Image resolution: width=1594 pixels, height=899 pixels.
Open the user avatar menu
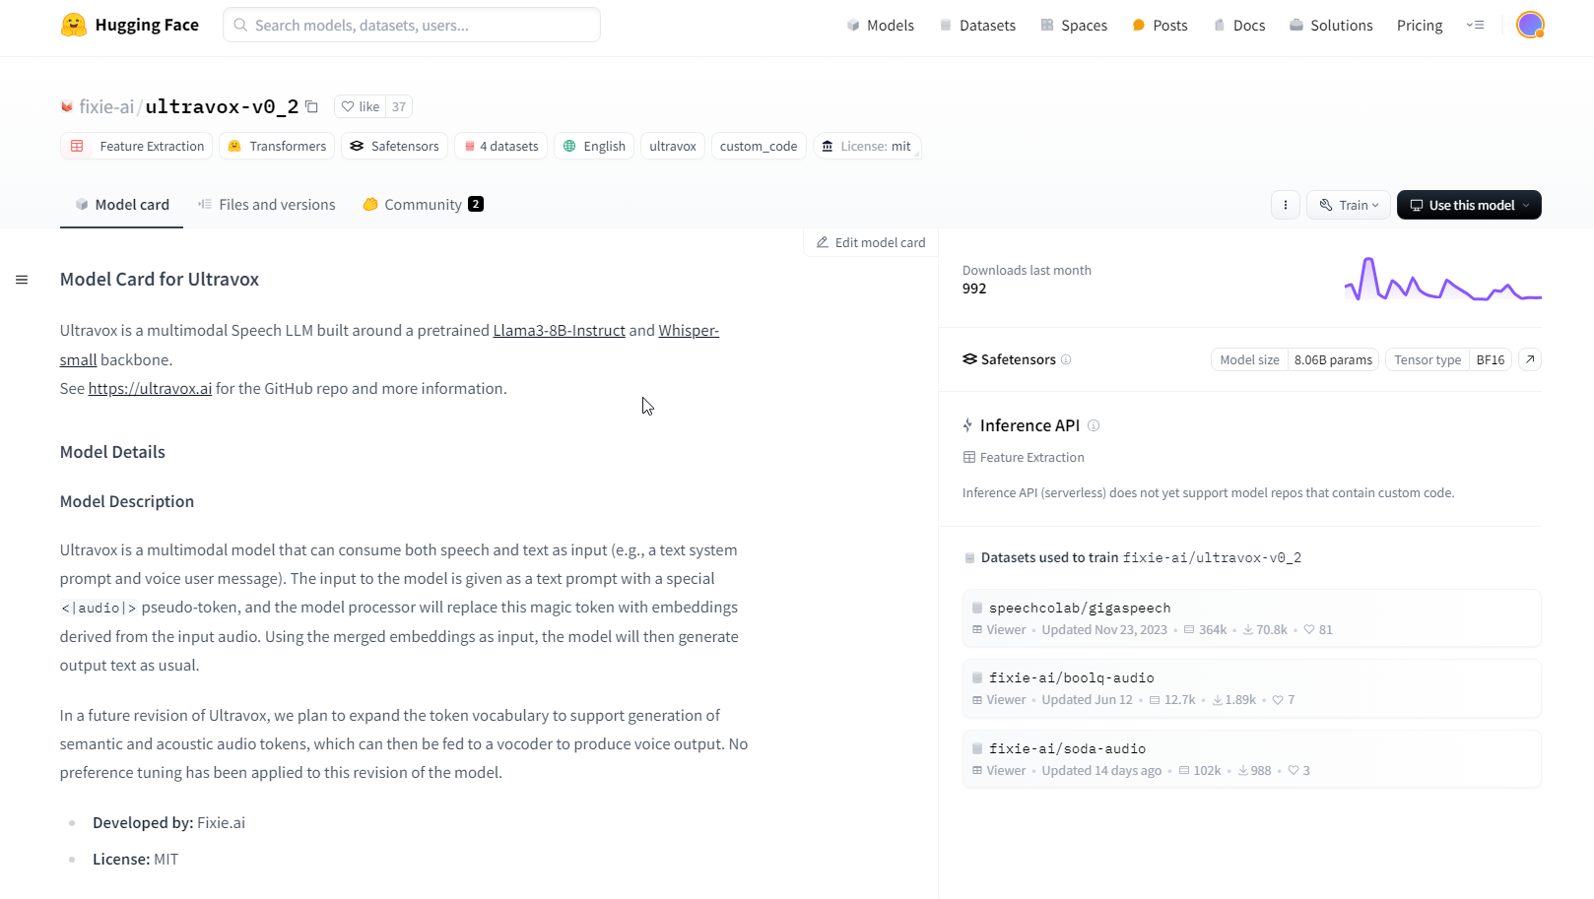(1530, 26)
